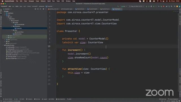This screenshot has width=181, height=102.
Task: Open the Refactor menu
Action: pyautogui.click(x=43, y=1)
